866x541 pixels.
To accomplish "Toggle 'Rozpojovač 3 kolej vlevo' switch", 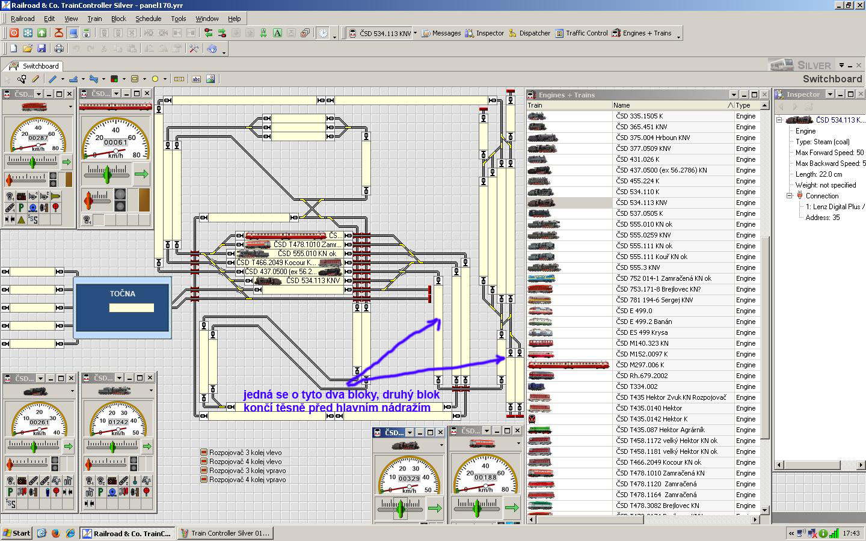I will pos(204,453).
